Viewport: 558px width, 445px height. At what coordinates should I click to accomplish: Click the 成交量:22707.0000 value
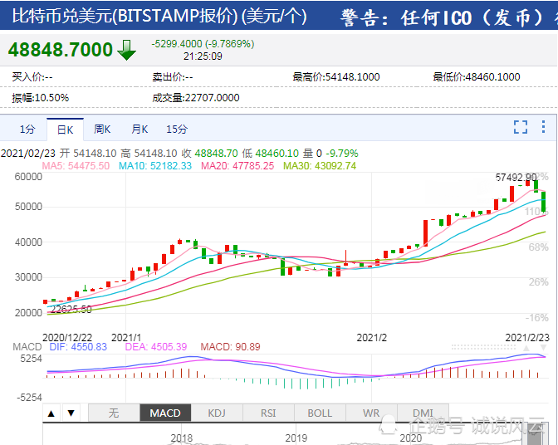point(196,98)
